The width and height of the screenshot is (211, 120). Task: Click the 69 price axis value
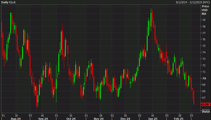(204, 85)
